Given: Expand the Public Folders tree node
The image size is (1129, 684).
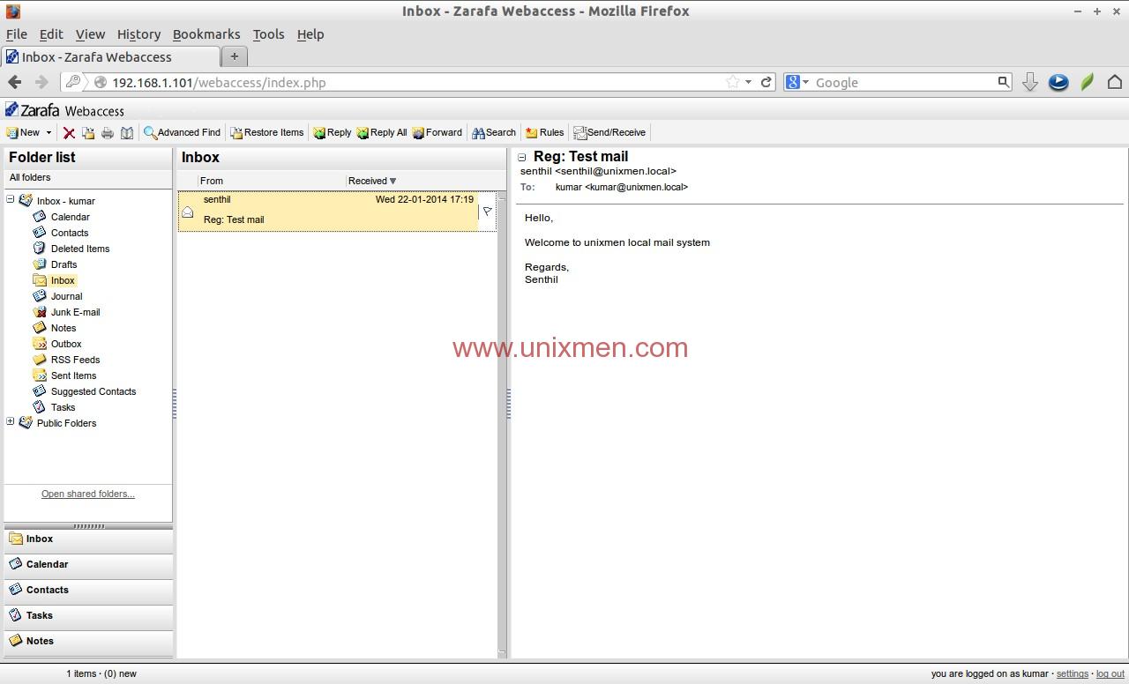Looking at the screenshot, I should (11, 422).
